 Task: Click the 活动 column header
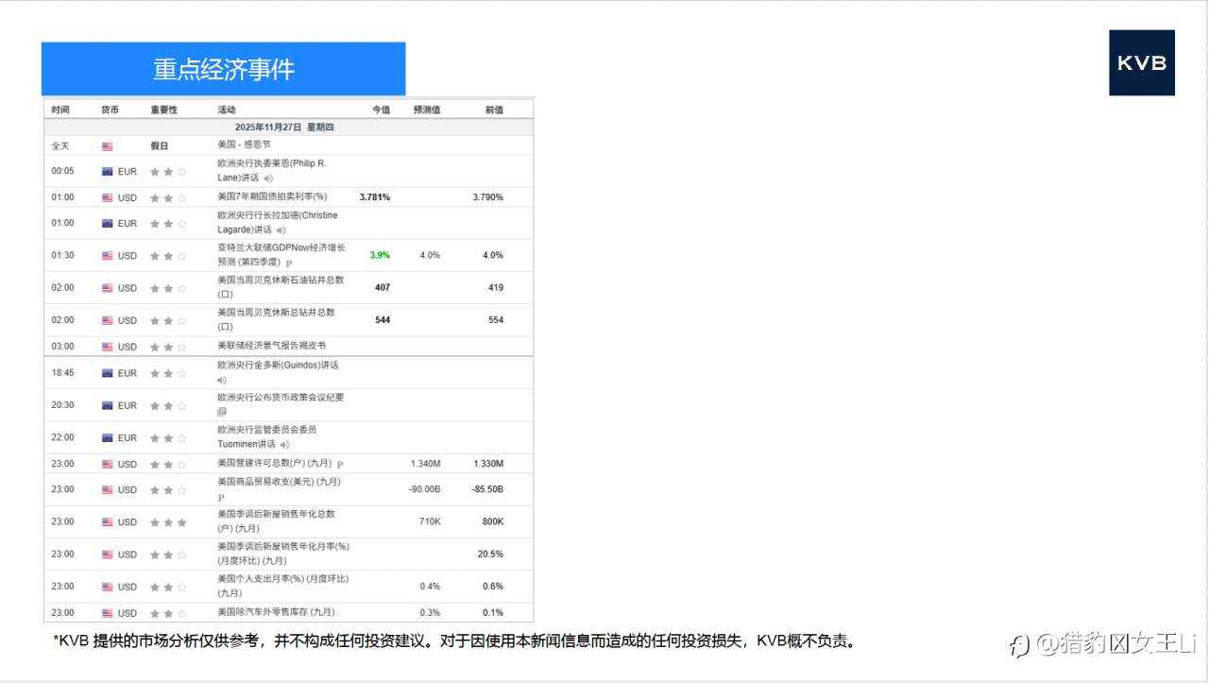[227, 110]
